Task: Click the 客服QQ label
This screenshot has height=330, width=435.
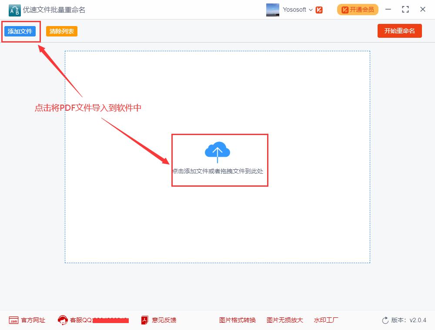Action: 81,320
